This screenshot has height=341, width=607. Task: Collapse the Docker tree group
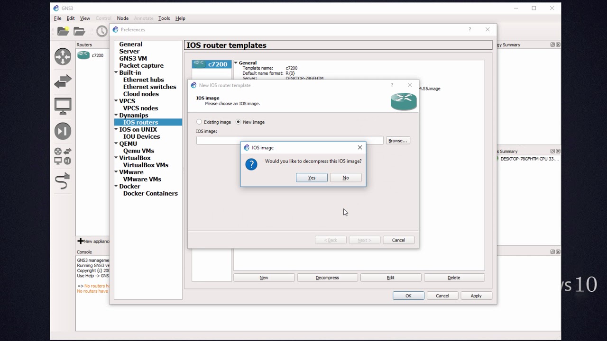[116, 186]
